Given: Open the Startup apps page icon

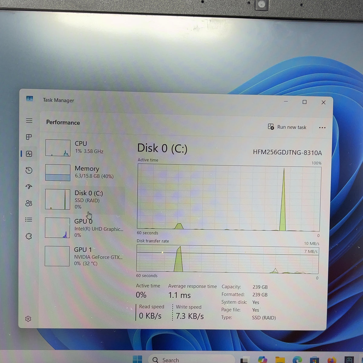Looking at the screenshot, I should [x=29, y=187].
